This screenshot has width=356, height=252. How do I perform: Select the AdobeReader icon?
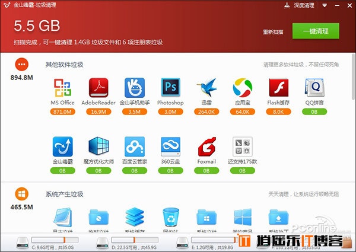point(98,88)
